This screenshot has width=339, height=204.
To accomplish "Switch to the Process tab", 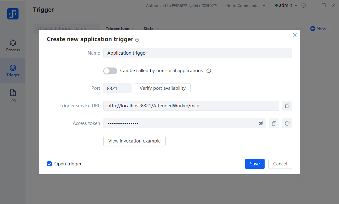I will 13,46.
